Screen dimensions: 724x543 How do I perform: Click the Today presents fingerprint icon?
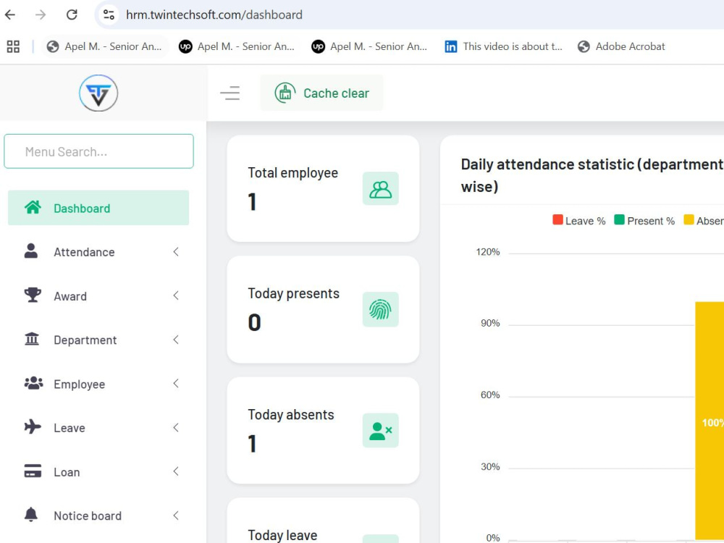(x=381, y=309)
